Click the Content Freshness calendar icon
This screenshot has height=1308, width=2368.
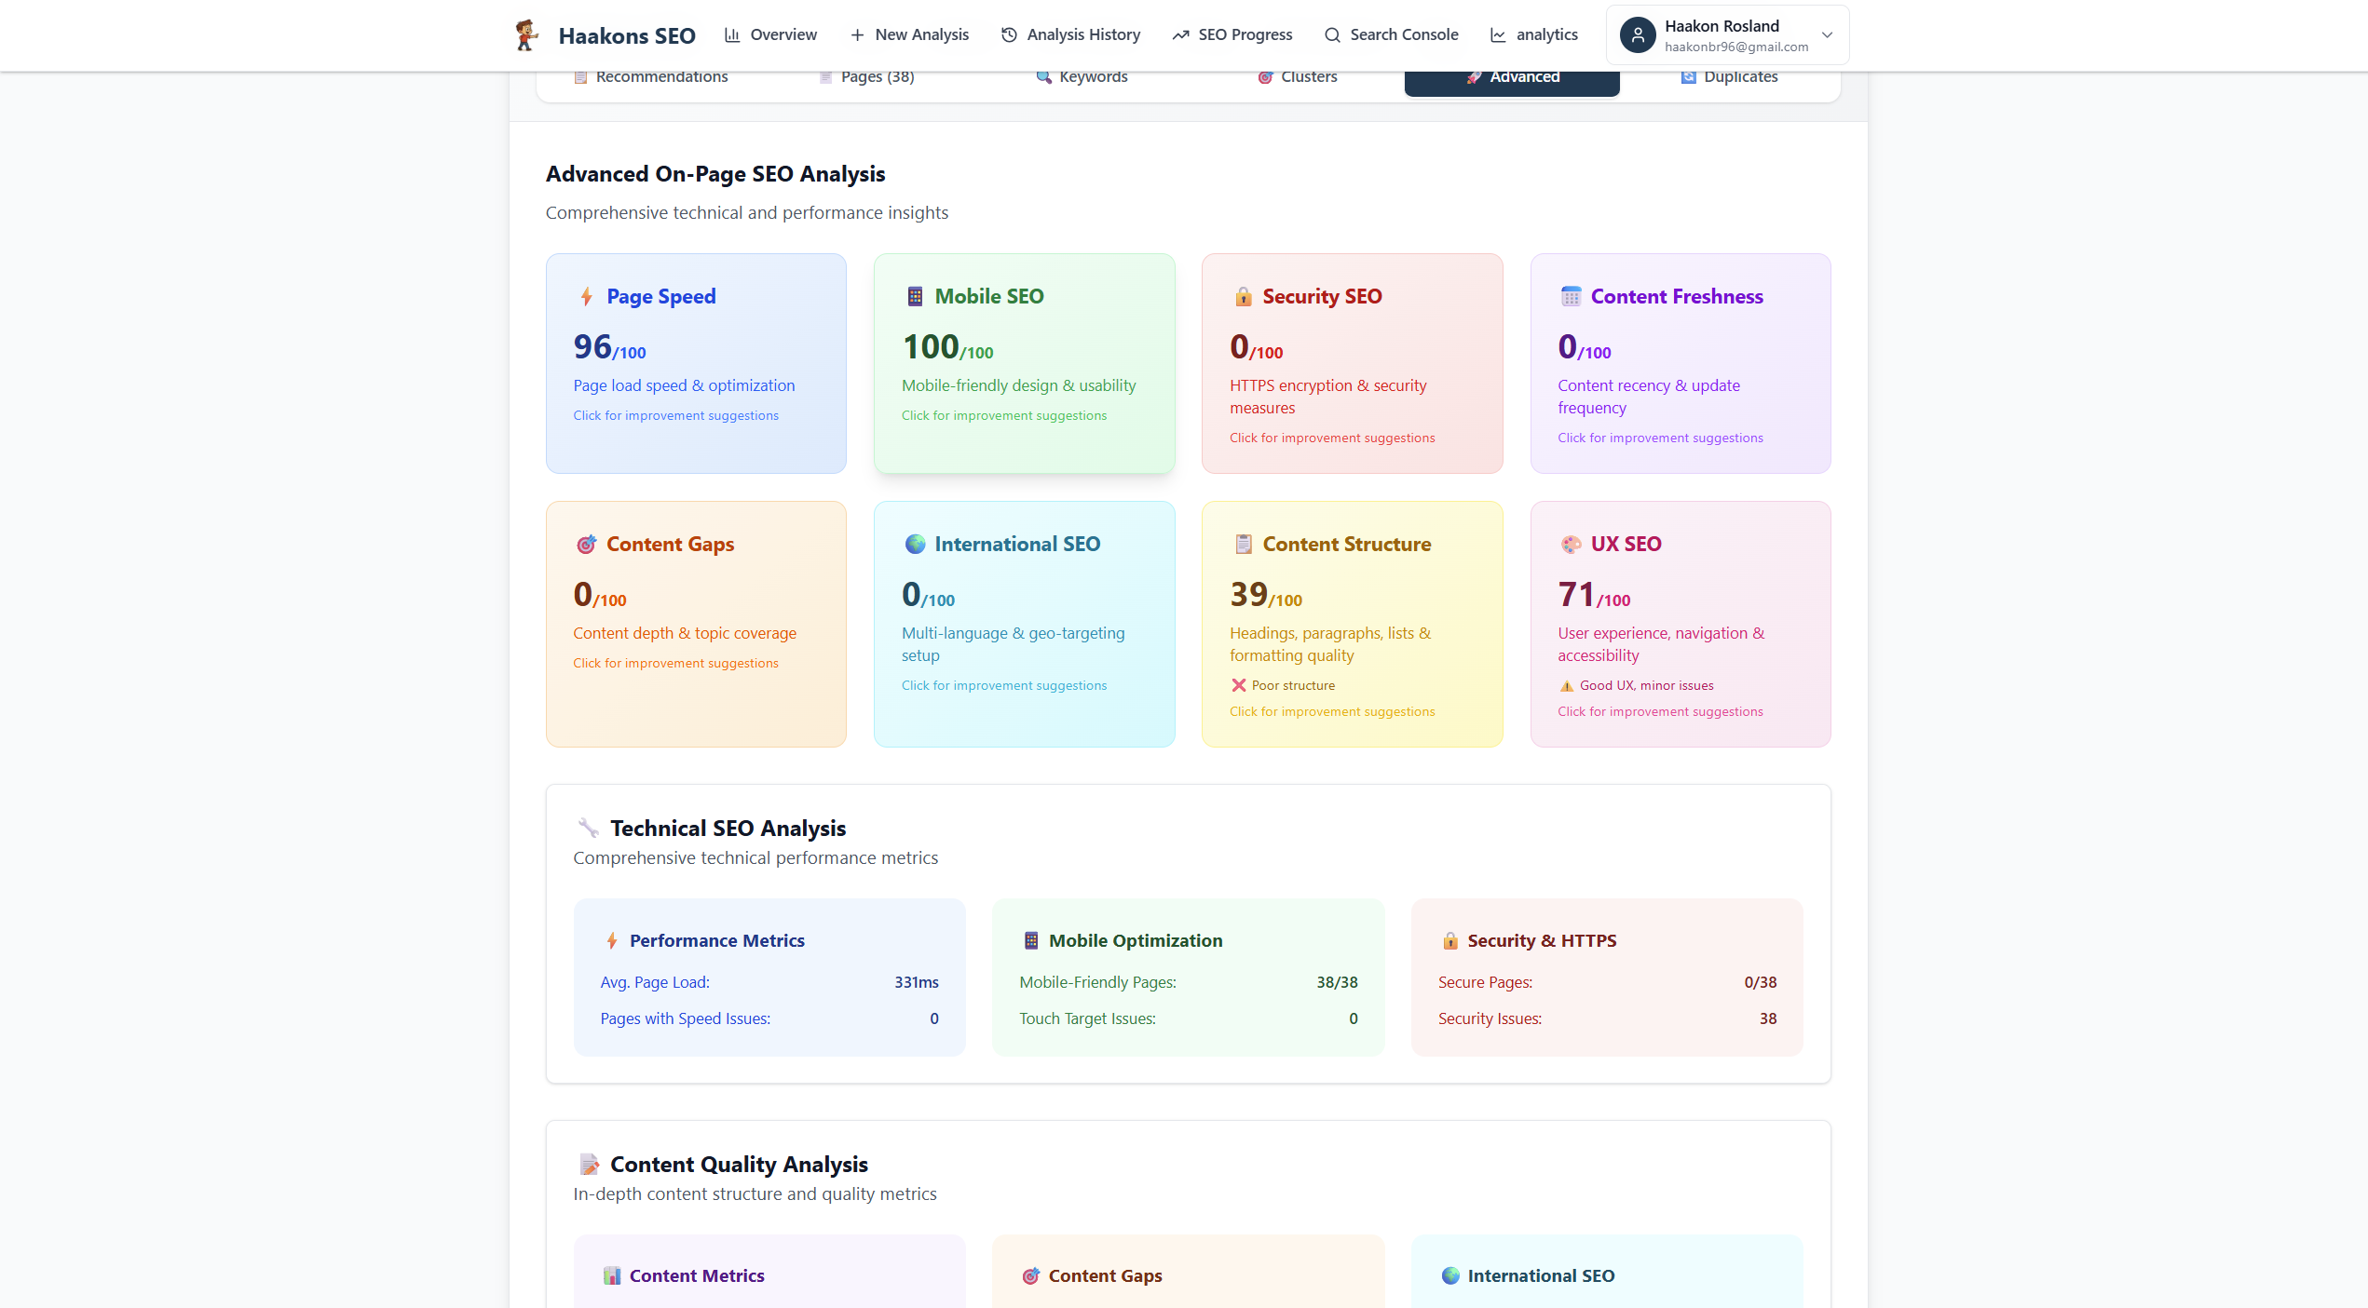point(1572,296)
